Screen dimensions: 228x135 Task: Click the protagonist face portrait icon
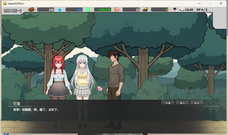175,10
